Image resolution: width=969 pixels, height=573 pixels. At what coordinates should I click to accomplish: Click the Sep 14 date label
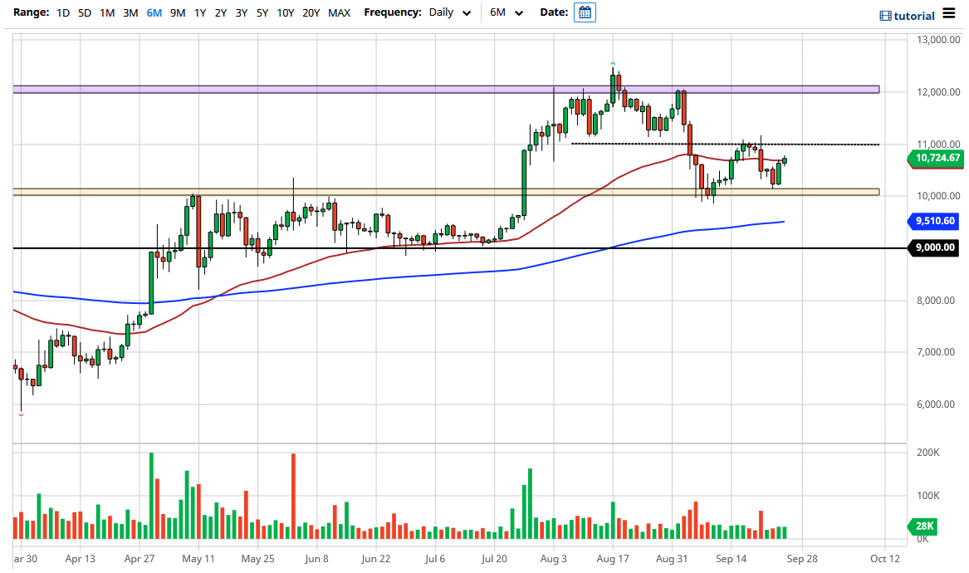[x=731, y=559]
